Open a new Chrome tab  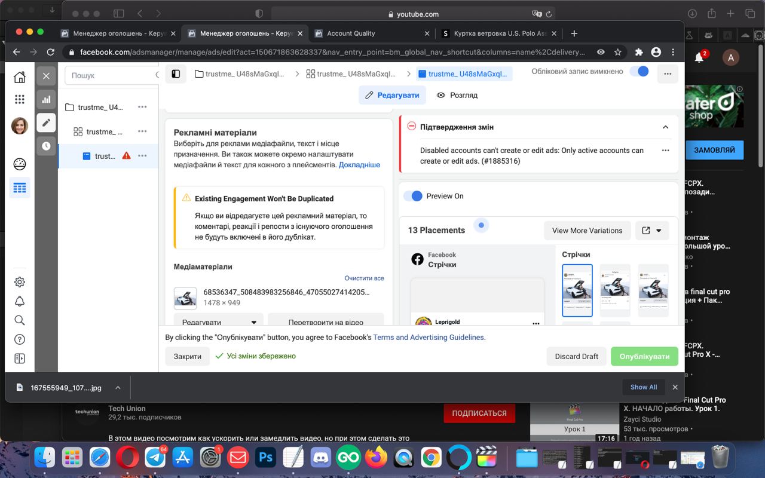tap(574, 33)
